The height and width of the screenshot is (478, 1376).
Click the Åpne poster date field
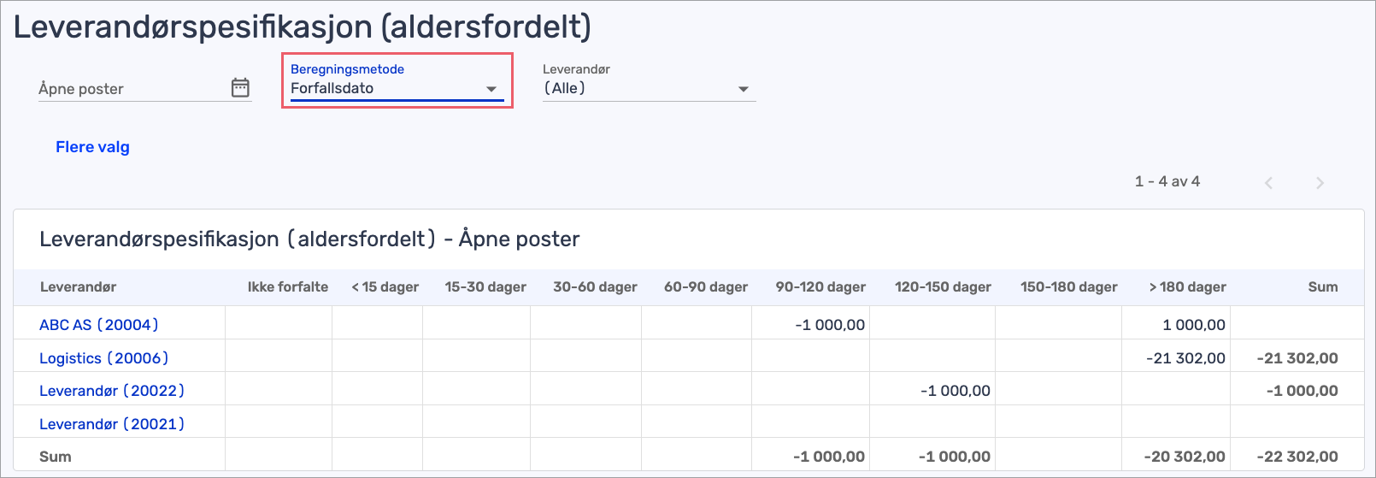(128, 89)
